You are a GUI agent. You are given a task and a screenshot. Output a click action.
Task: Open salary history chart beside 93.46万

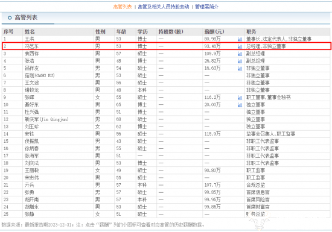click(x=240, y=46)
